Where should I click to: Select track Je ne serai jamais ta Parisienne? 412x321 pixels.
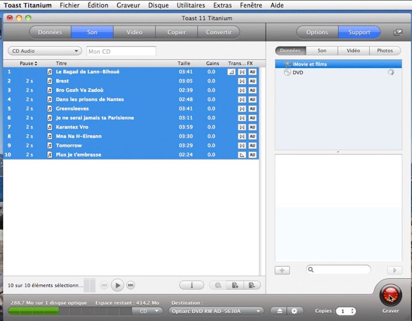pos(131,118)
